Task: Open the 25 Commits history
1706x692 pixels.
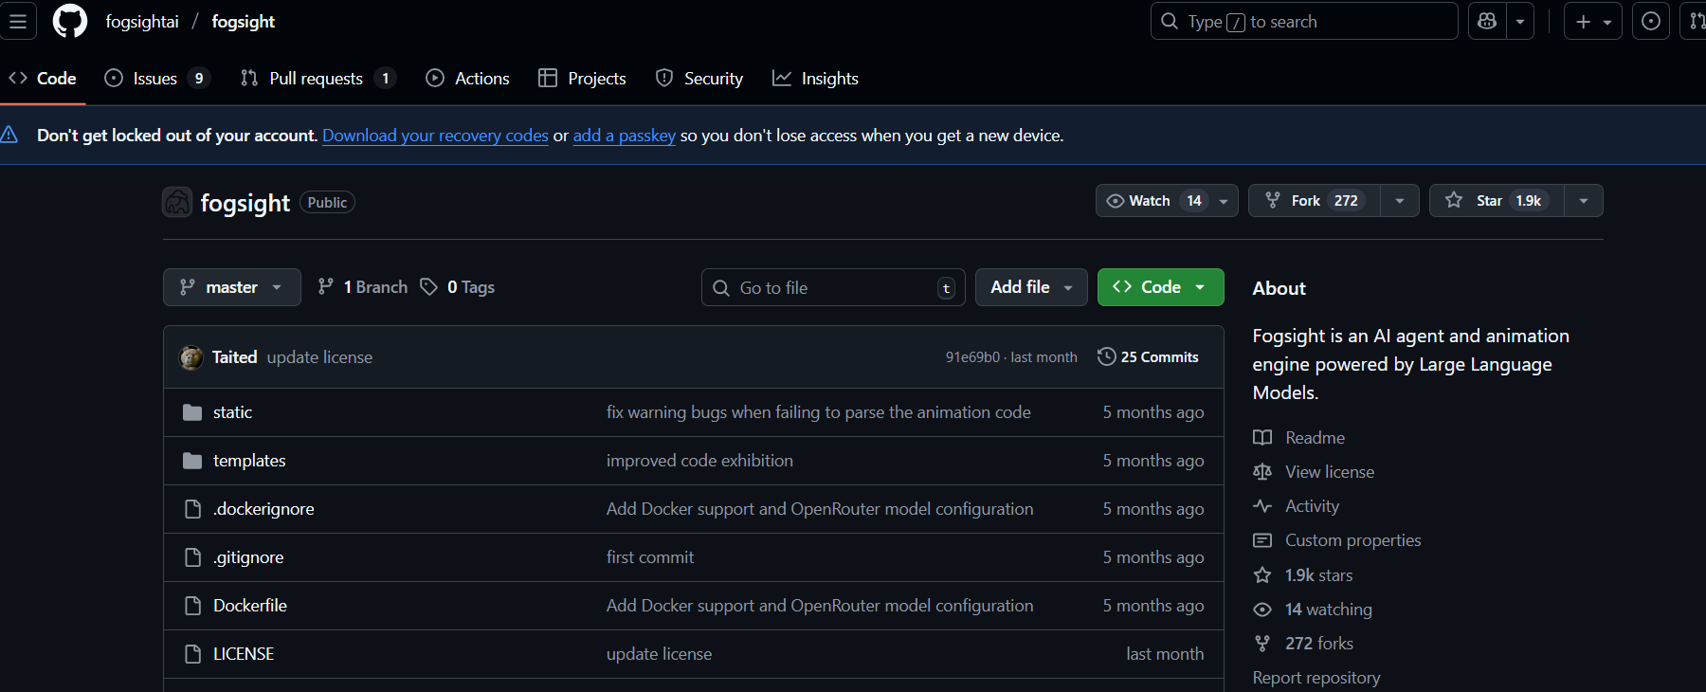Action: 1148,357
